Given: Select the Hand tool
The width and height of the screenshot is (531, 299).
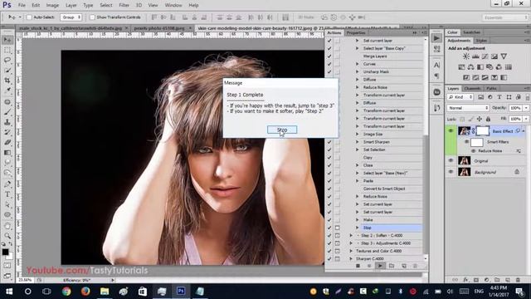Looking at the screenshot, I should pyautogui.click(x=7, y=226).
